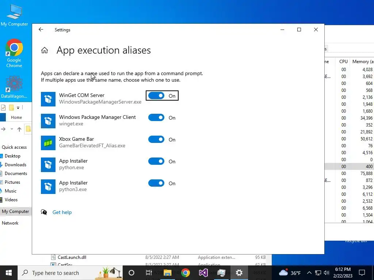This screenshot has height=280, width=374.
Task: Toggle winget.exe alias switch
Action: [x=156, y=118]
